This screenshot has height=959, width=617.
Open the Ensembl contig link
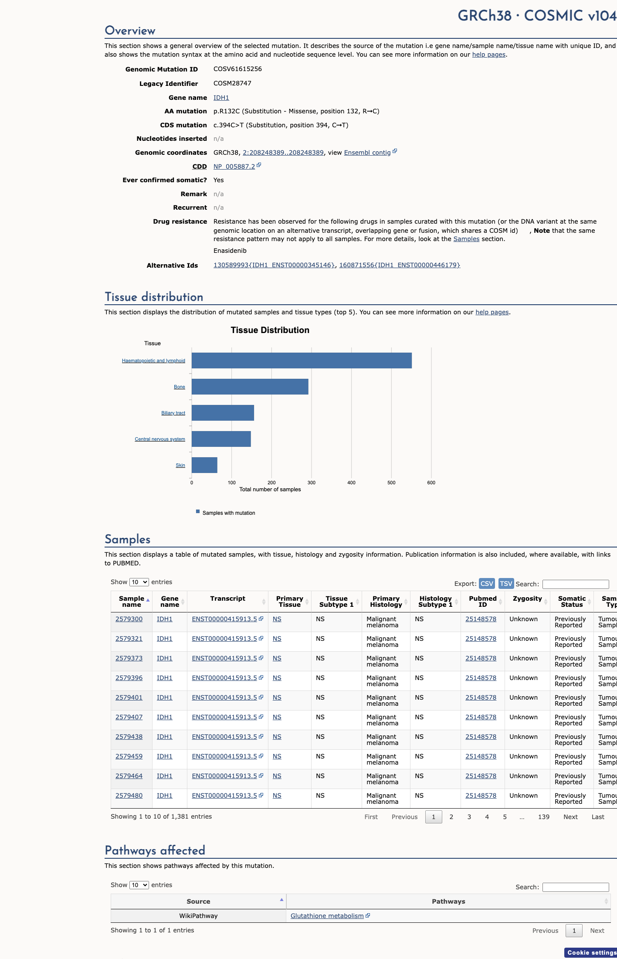point(367,153)
